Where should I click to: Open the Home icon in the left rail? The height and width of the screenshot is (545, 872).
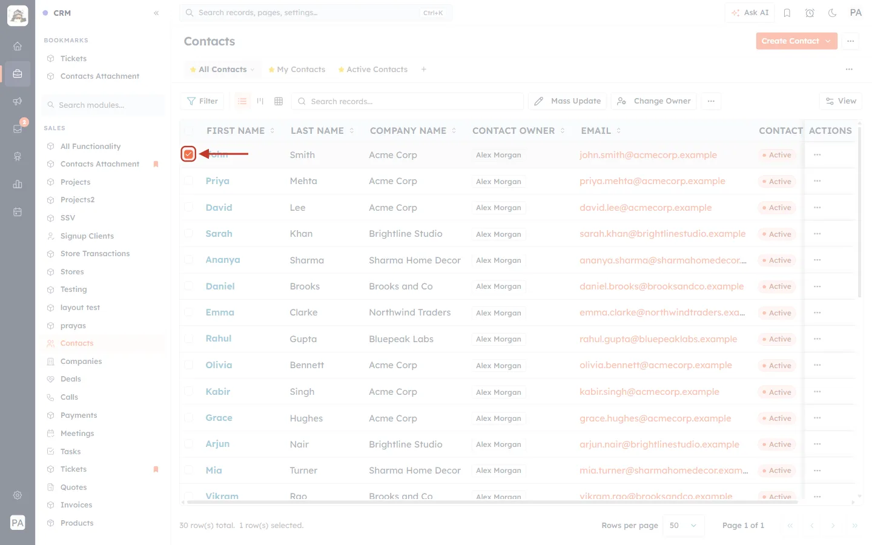click(18, 46)
